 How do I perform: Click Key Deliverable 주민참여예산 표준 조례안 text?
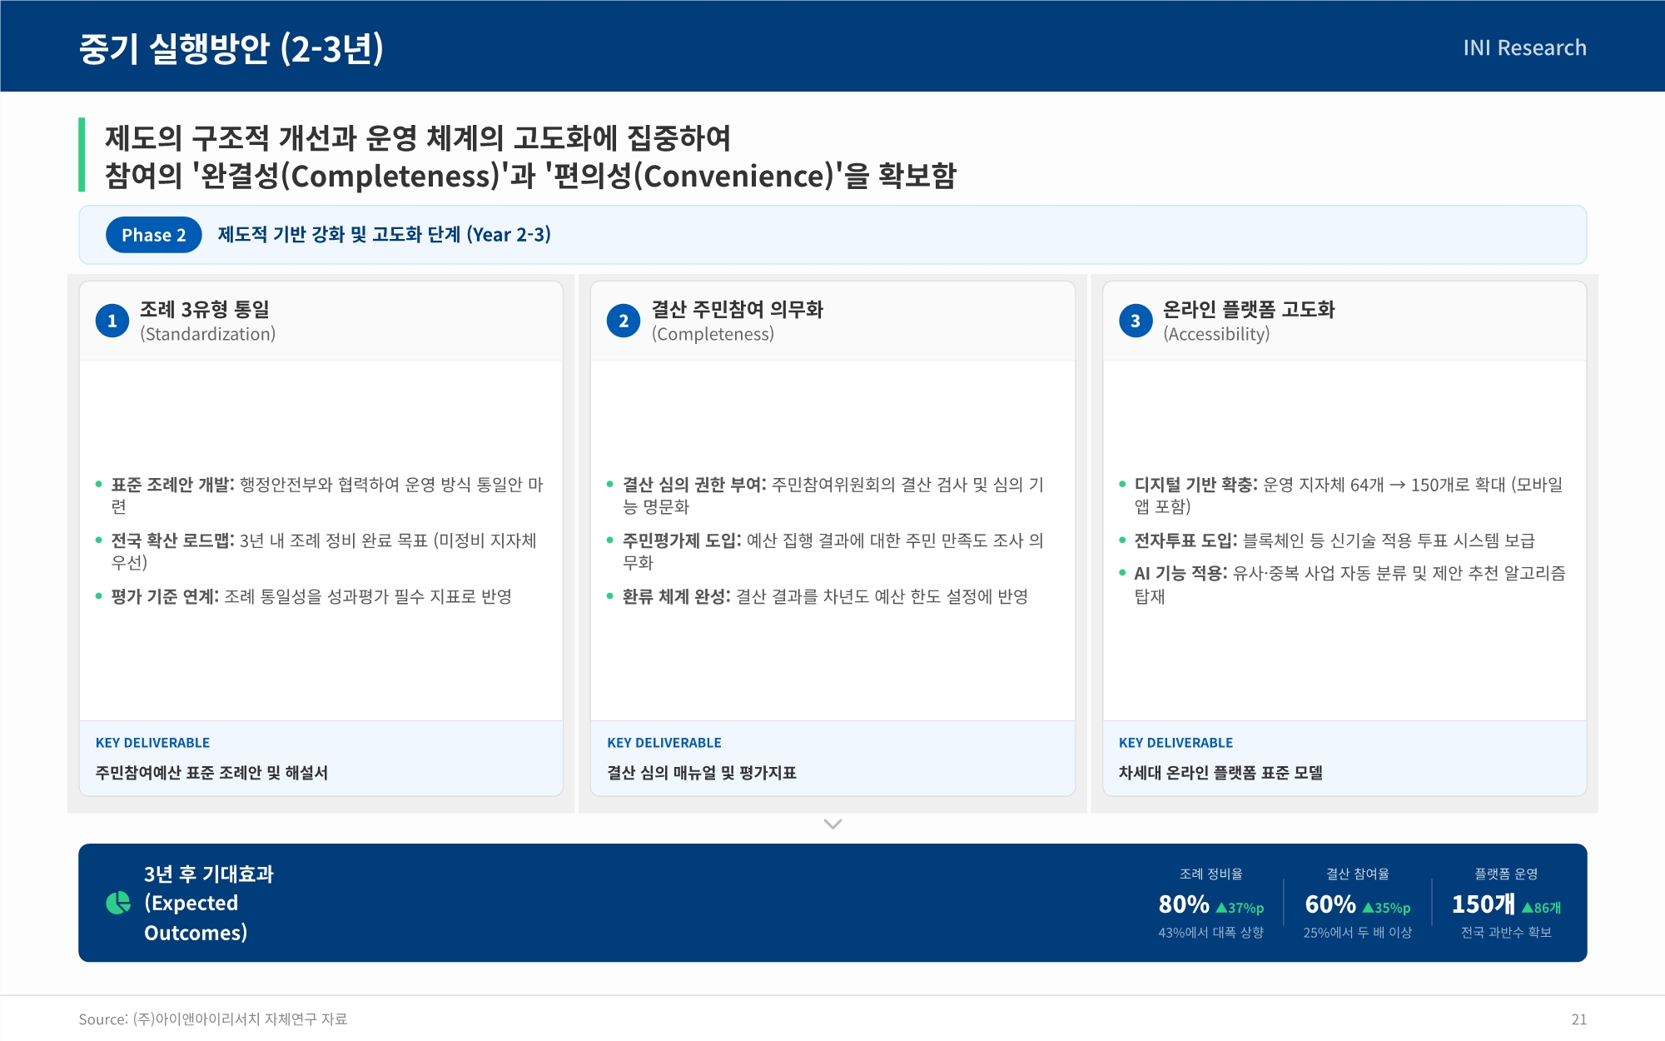point(211,773)
